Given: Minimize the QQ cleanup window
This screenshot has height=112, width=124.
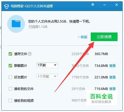Looking at the screenshot, I should tap(104, 5).
